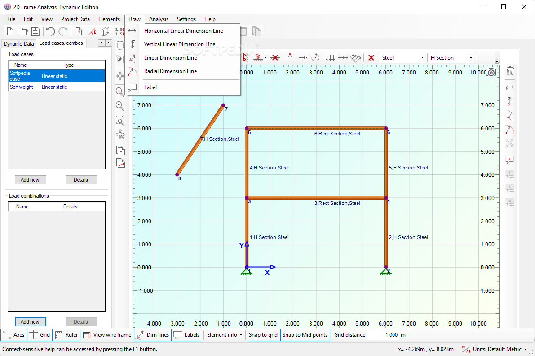This screenshot has width=535, height=356.
Task: Select the paint format tool
Action: point(120,59)
